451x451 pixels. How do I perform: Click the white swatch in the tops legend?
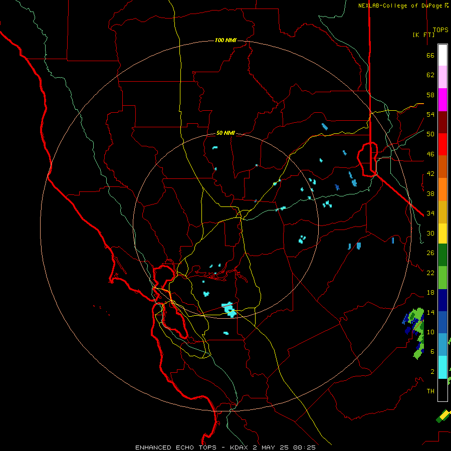[442, 55]
